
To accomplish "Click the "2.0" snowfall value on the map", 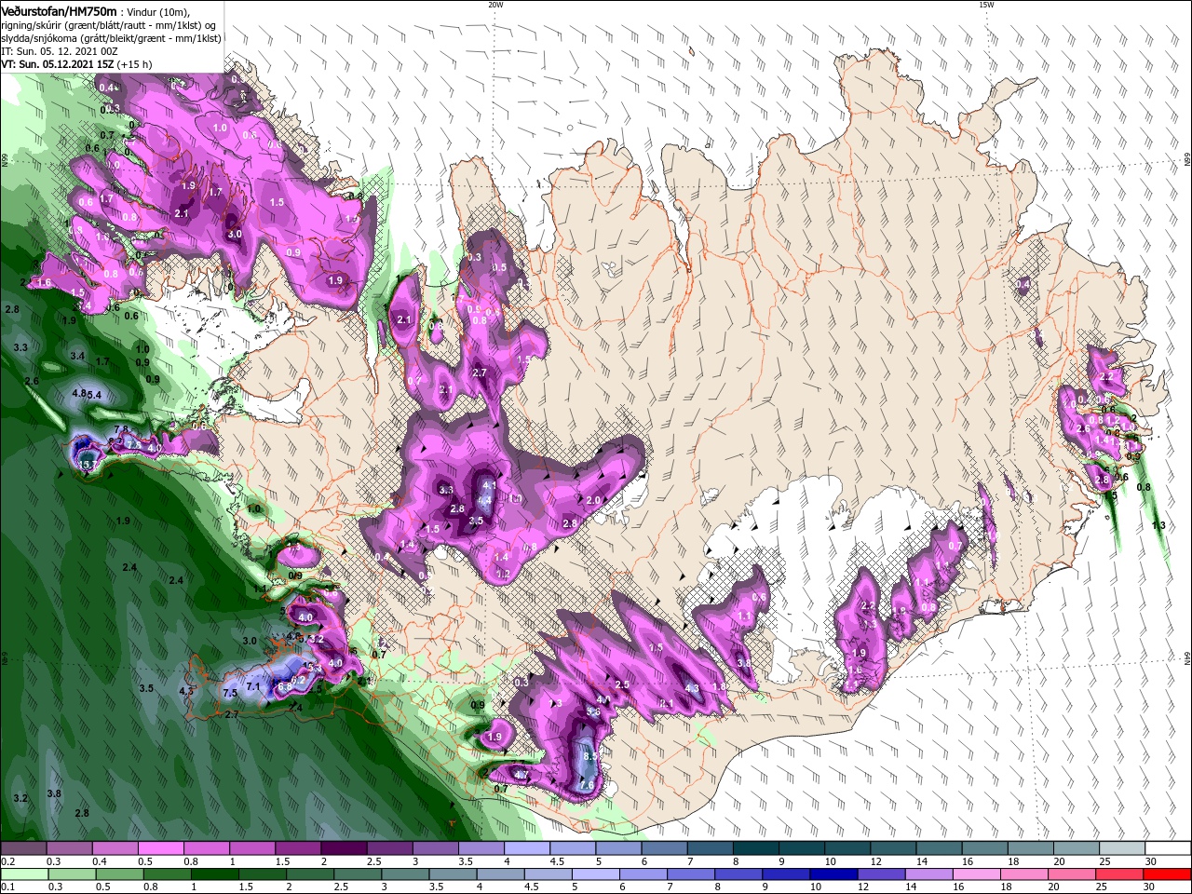I will 593,500.
